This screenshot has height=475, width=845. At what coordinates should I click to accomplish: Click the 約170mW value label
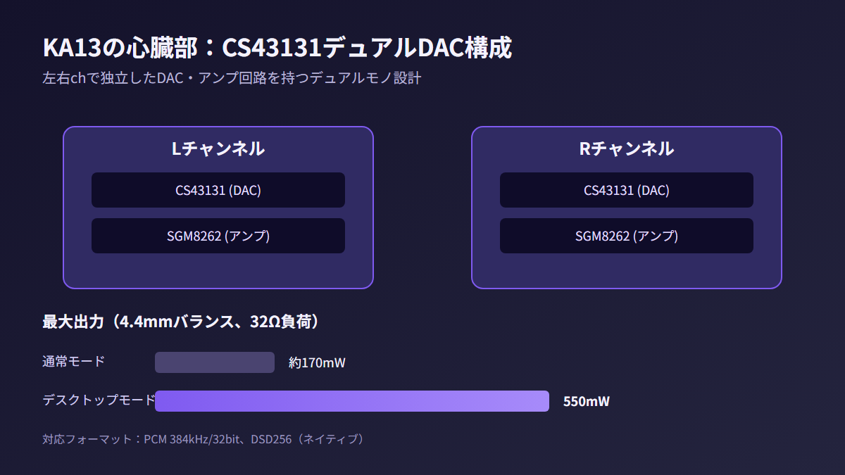coord(317,363)
